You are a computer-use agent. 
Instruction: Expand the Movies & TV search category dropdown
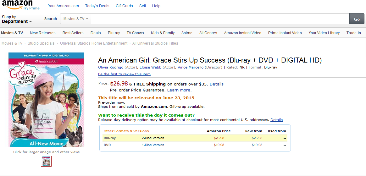75,19
